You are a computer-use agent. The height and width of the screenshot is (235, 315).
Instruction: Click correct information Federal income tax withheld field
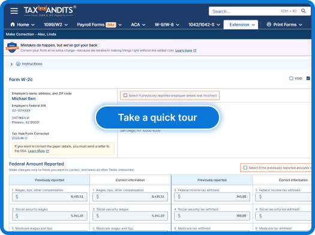[x=283, y=197]
